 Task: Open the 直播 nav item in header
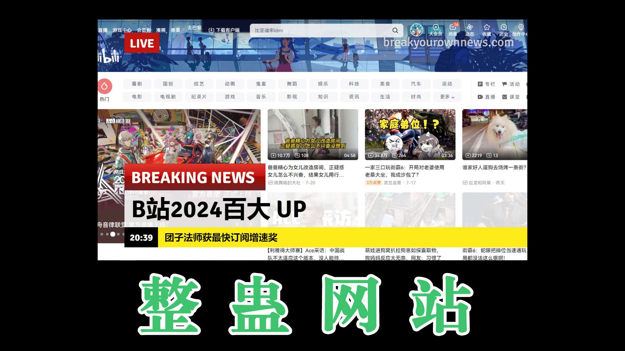[x=103, y=30]
